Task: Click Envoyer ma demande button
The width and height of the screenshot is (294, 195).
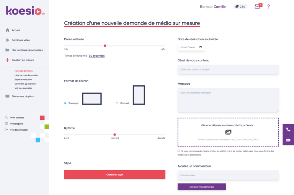Action: (x=201, y=187)
